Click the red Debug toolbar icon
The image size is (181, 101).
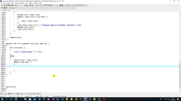pyautogui.click(x=62, y=5)
